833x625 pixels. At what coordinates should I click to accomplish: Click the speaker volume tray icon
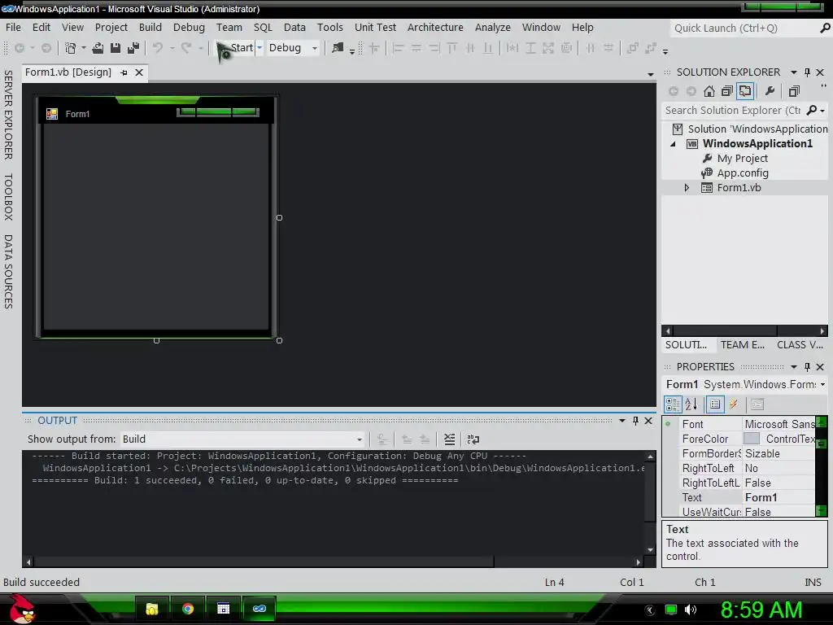tap(691, 610)
